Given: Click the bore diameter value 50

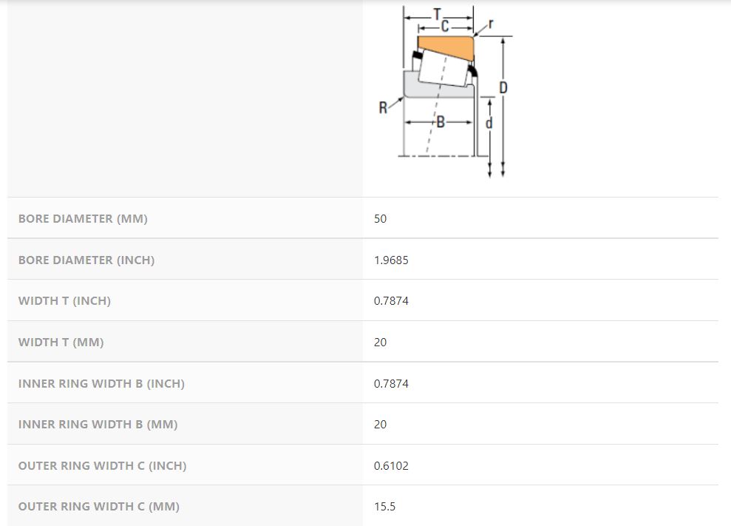Looking at the screenshot, I should [x=381, y=219].
